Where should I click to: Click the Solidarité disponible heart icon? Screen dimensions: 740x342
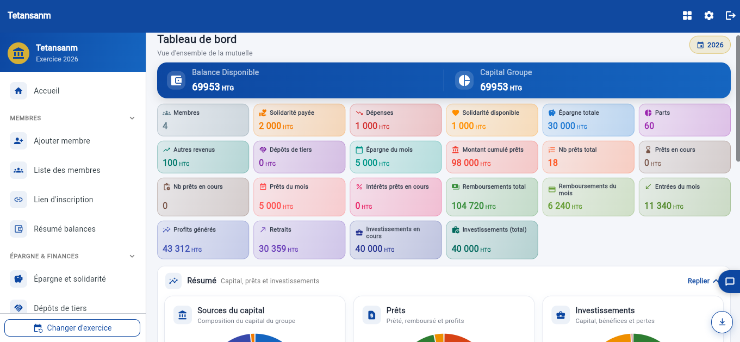pyautogui.click(x=456, y=113)
